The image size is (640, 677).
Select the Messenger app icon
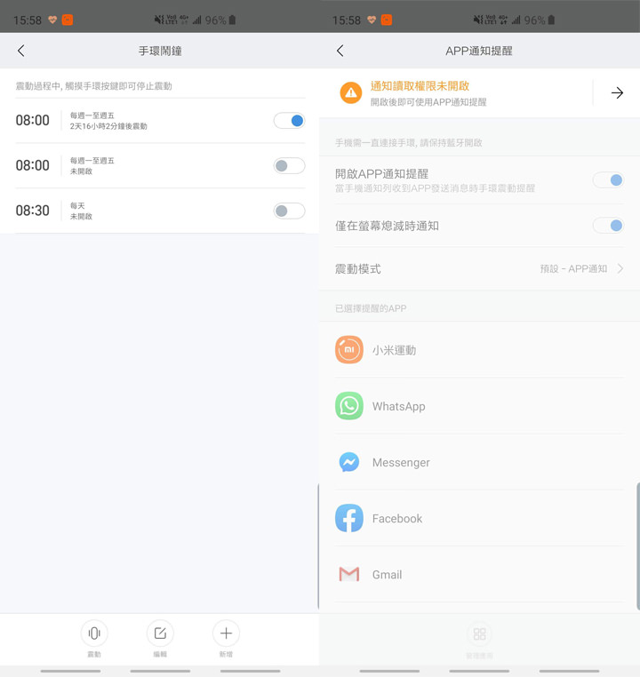[x=349, y=462]
